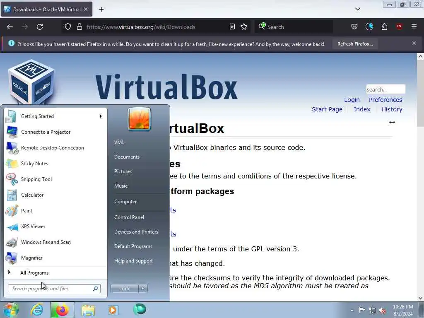Open Documents from the Start menu
Image resolution: width=424 pixels, height=318 pixels.
[x=127, y=157]
